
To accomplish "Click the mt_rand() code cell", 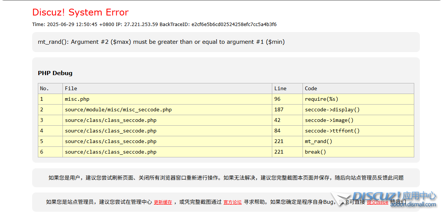I will click(x=358, y=142).
